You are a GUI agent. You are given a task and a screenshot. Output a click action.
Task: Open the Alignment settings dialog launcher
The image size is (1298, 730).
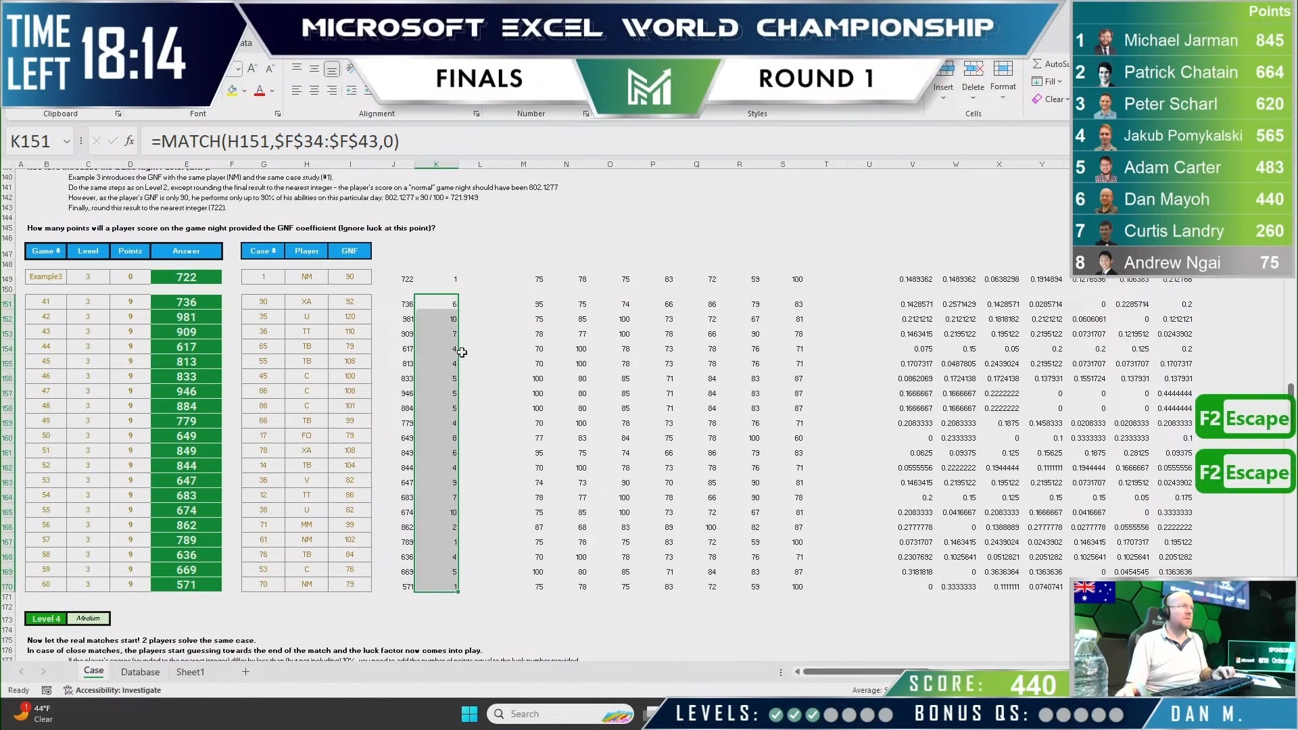[x=477, y=114]
